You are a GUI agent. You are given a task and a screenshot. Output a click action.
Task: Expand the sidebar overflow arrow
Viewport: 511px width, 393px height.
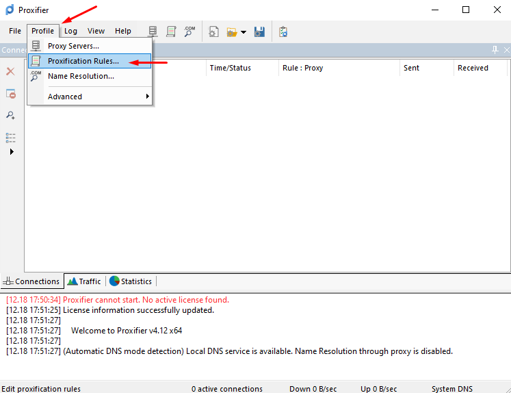pos(12,152)
